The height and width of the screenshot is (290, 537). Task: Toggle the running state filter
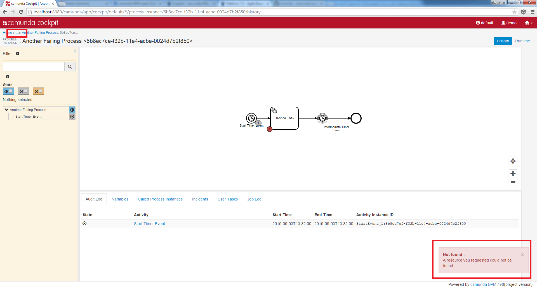coord(8,91)
